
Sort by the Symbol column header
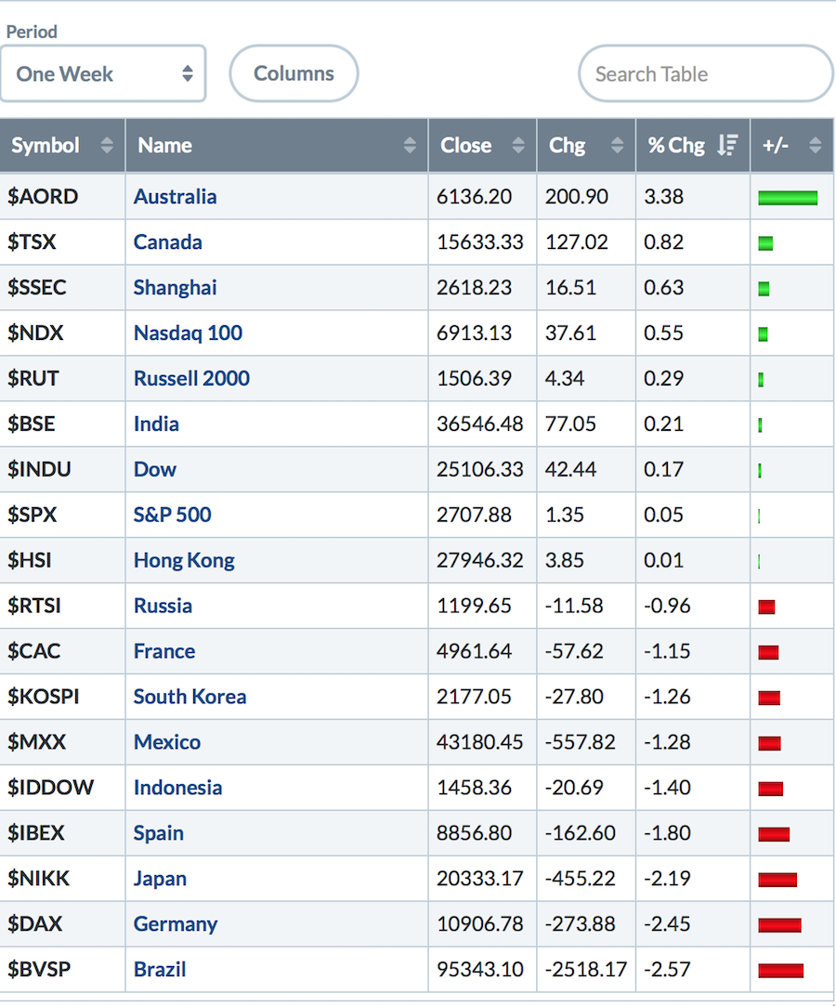pyautogui.click(x=46, y=146)
